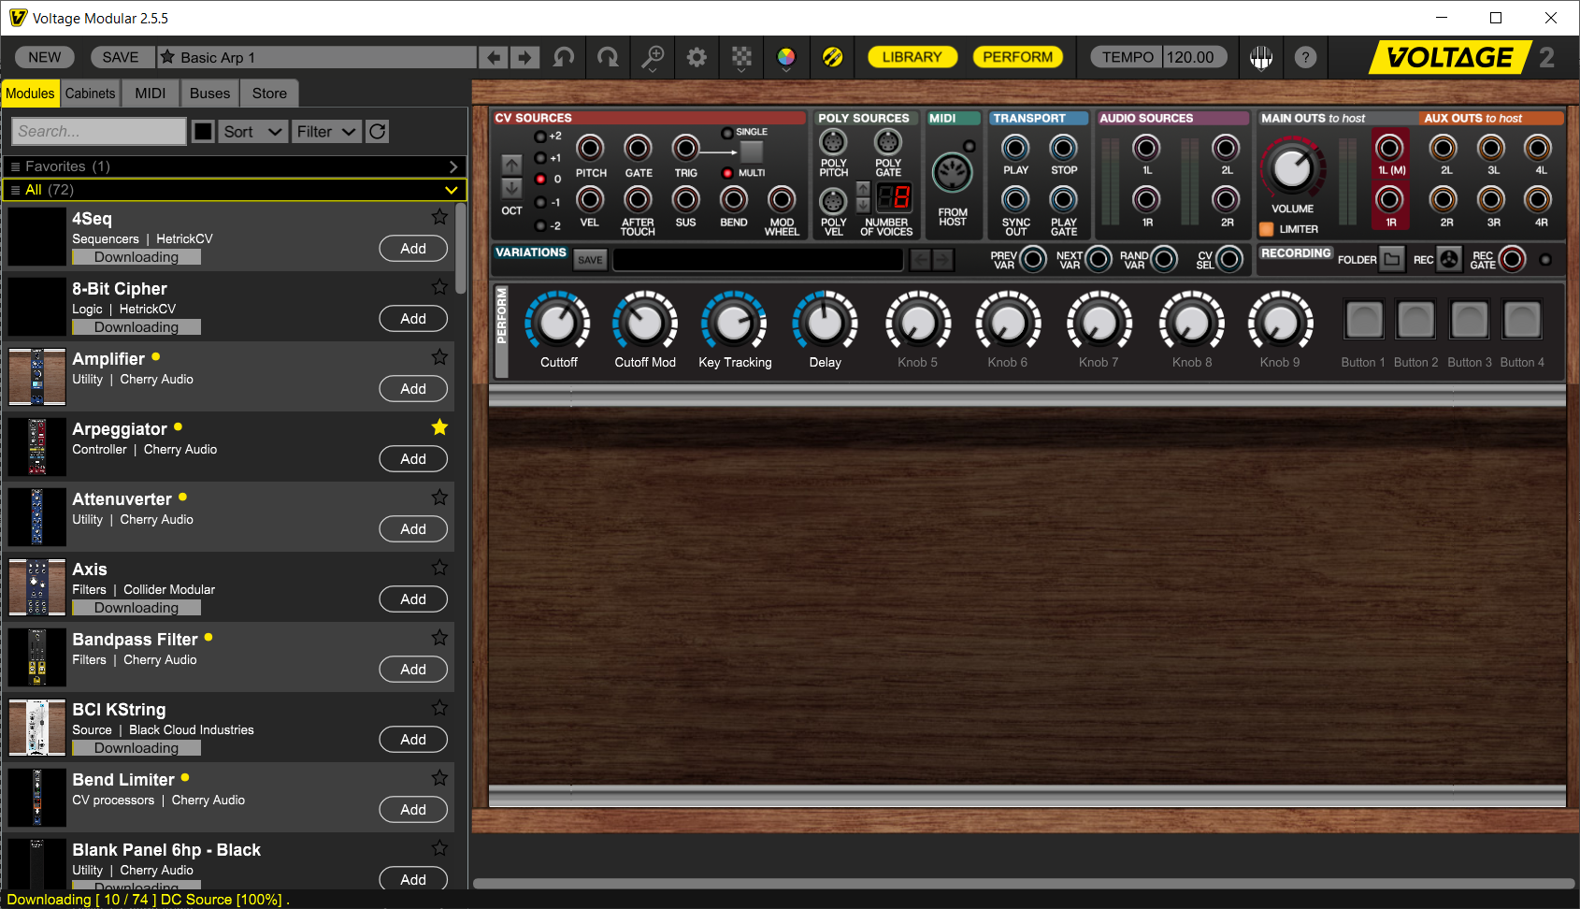Click the POLY PITCH output jack
The width and height of the screenshot is (1580, 909).
click(x=833, y=142)
